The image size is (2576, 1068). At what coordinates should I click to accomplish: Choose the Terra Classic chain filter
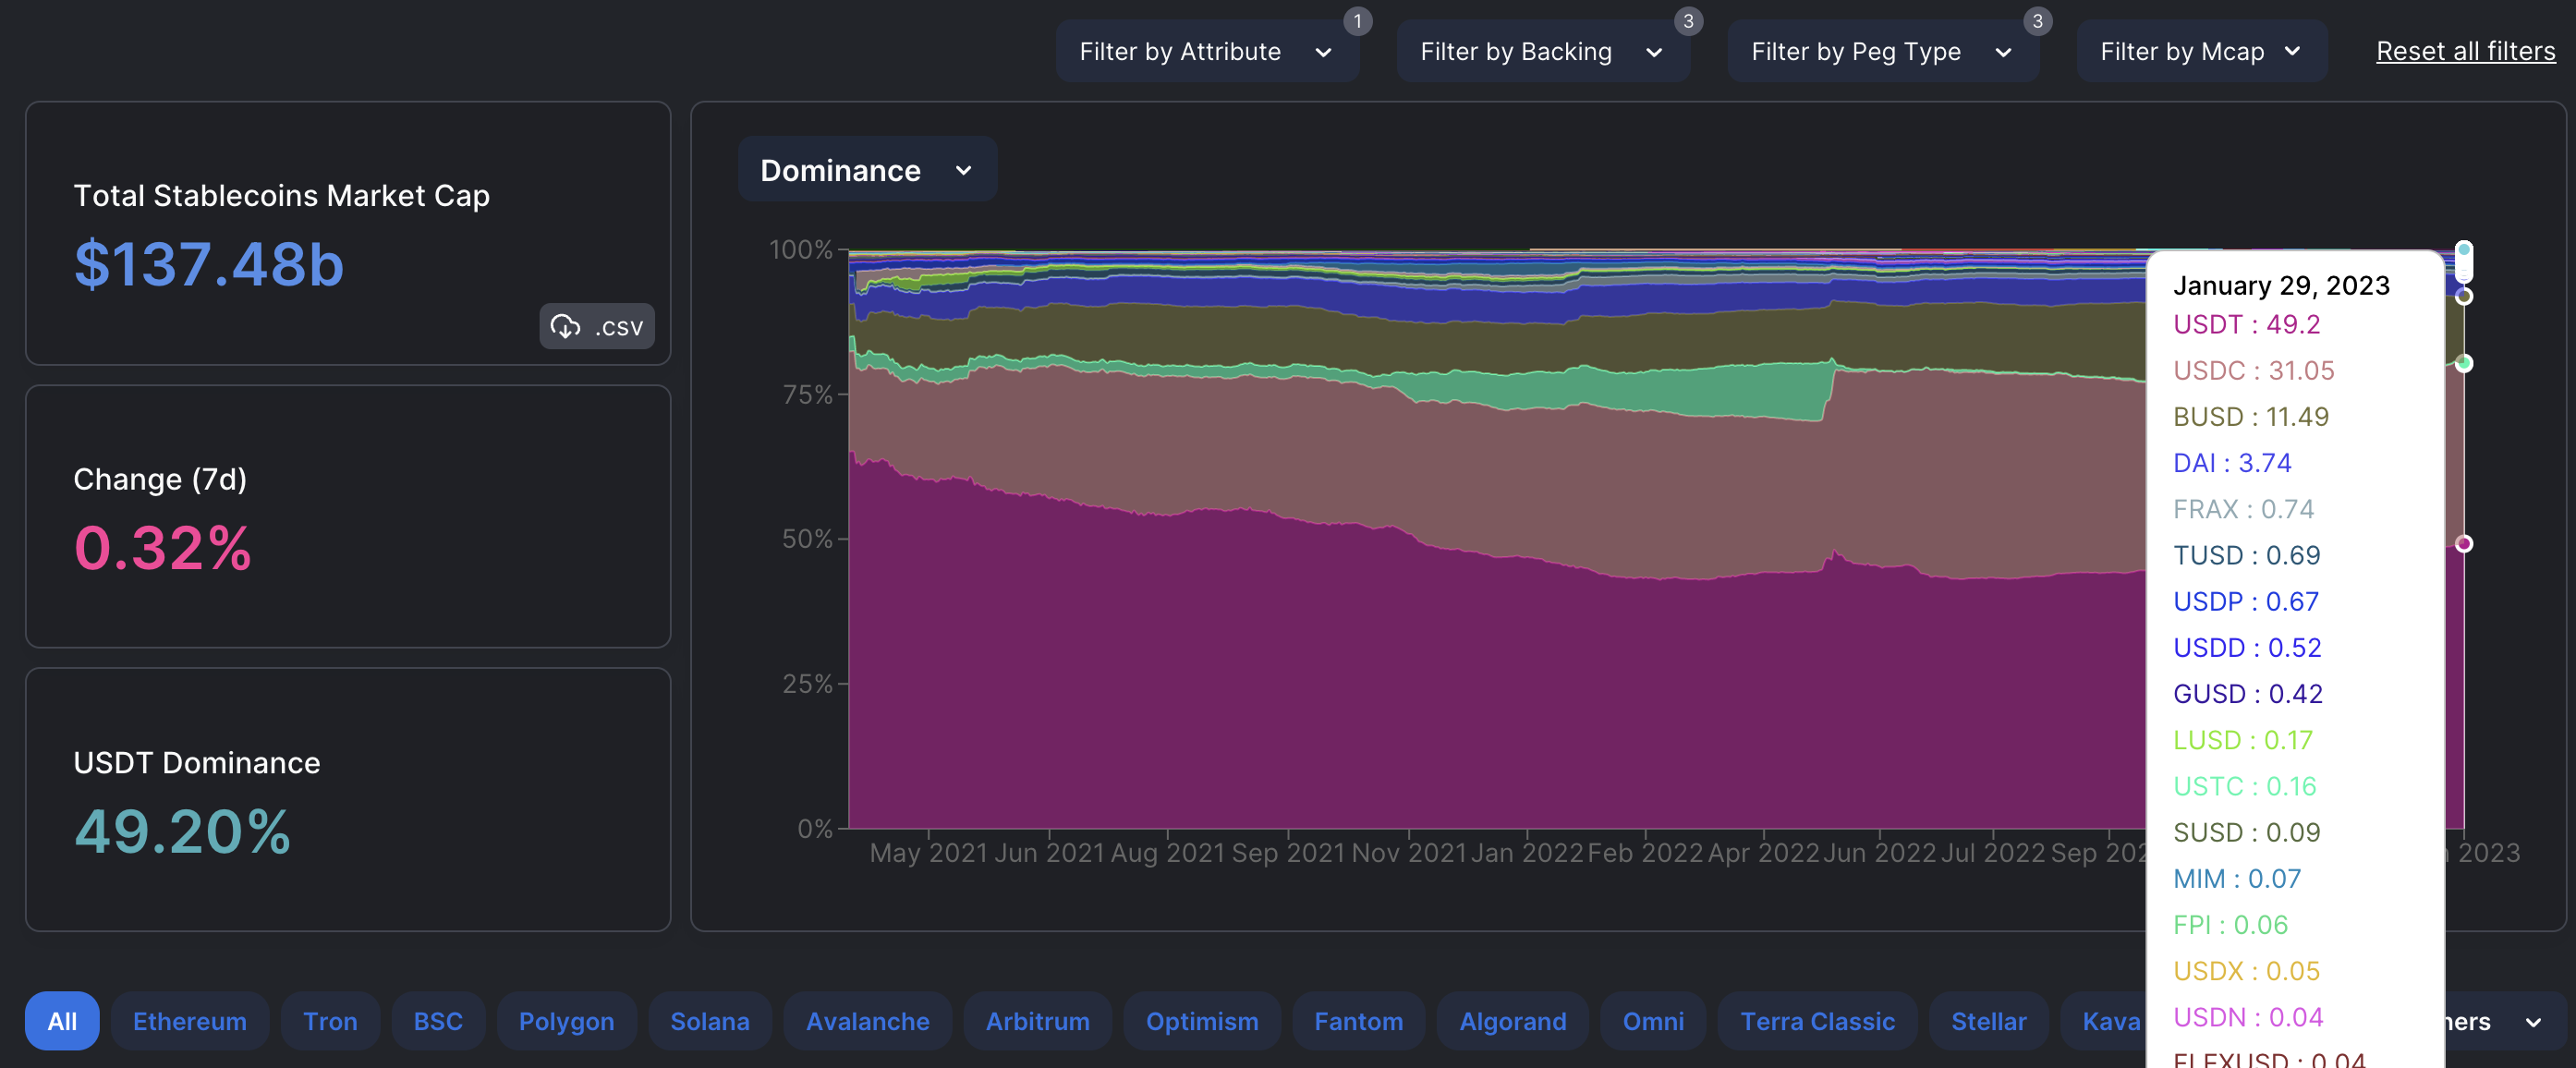click(x=1818, y=1021)
